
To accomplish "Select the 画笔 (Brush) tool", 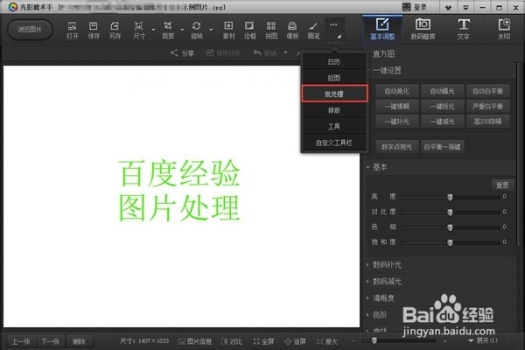I will pyautogui.click(x=313, y=30).
